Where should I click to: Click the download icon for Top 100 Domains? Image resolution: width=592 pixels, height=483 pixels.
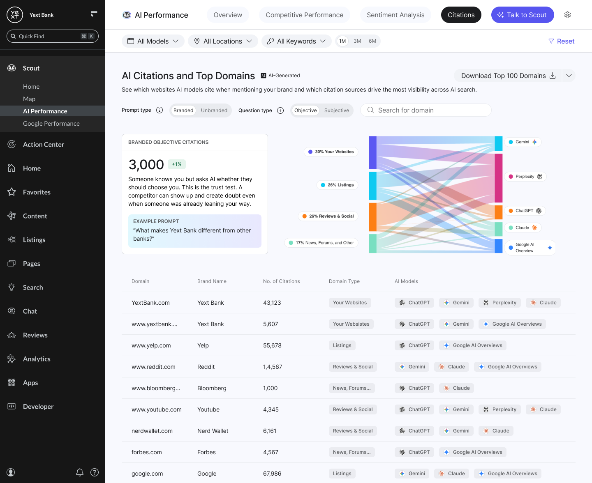pos(553,76)
